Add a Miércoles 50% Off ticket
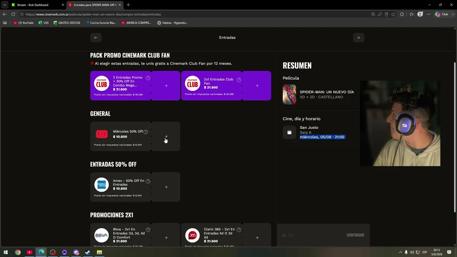Image resolution: width=457 pixels, height=257 pixels. tap(166, 136)
